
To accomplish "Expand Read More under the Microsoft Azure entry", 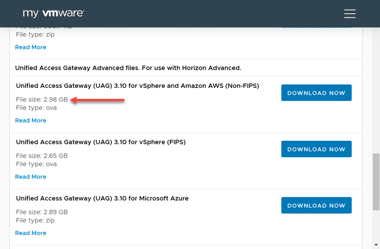I will (x=31, y=233).
